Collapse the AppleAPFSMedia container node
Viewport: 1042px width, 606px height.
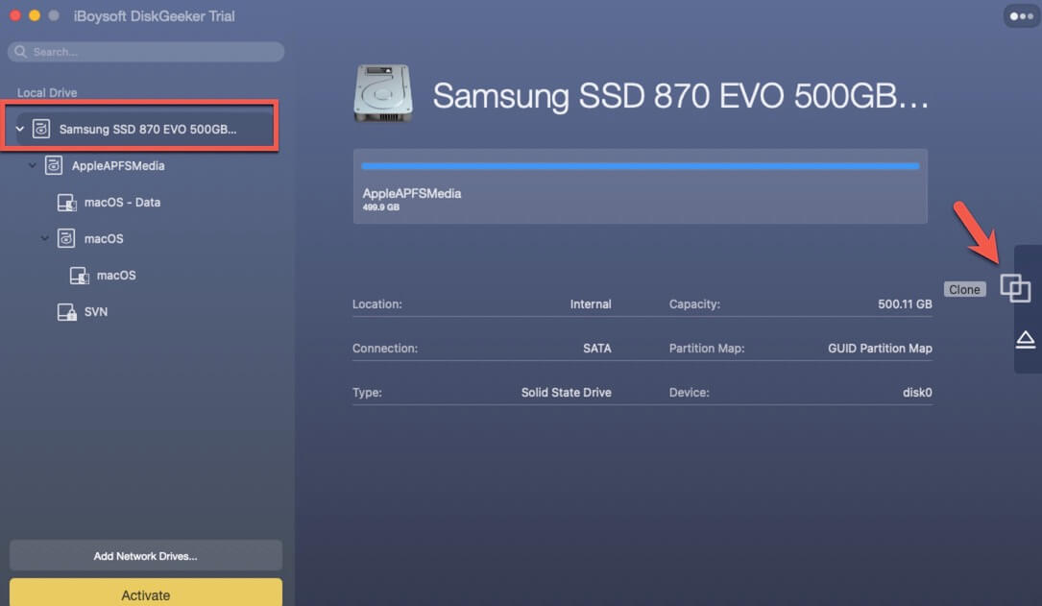33,165
